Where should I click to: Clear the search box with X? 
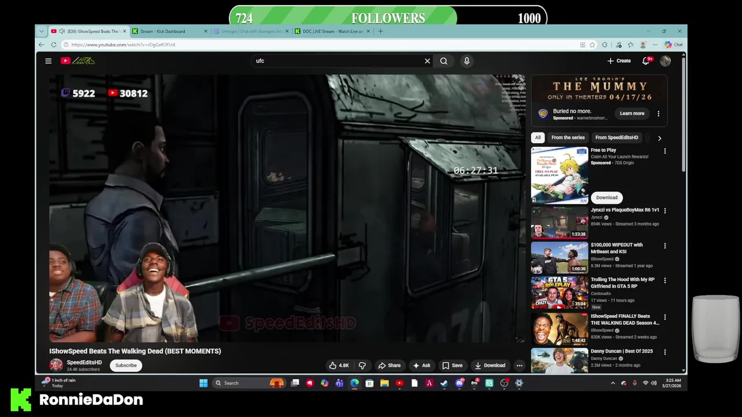tap(427, 61)
